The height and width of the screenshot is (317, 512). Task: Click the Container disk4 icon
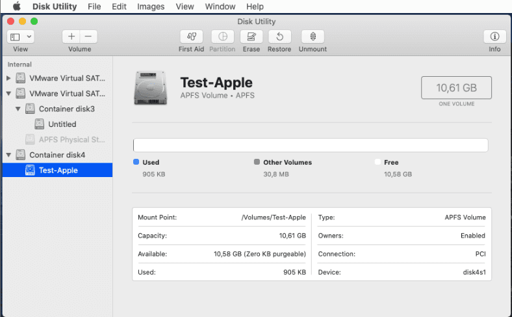click(21, 155)
